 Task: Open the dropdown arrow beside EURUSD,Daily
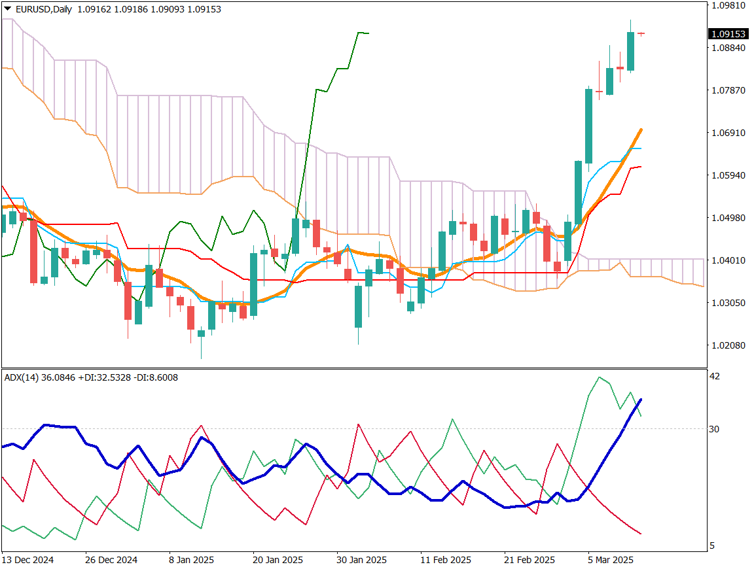[x=7, y=9]
